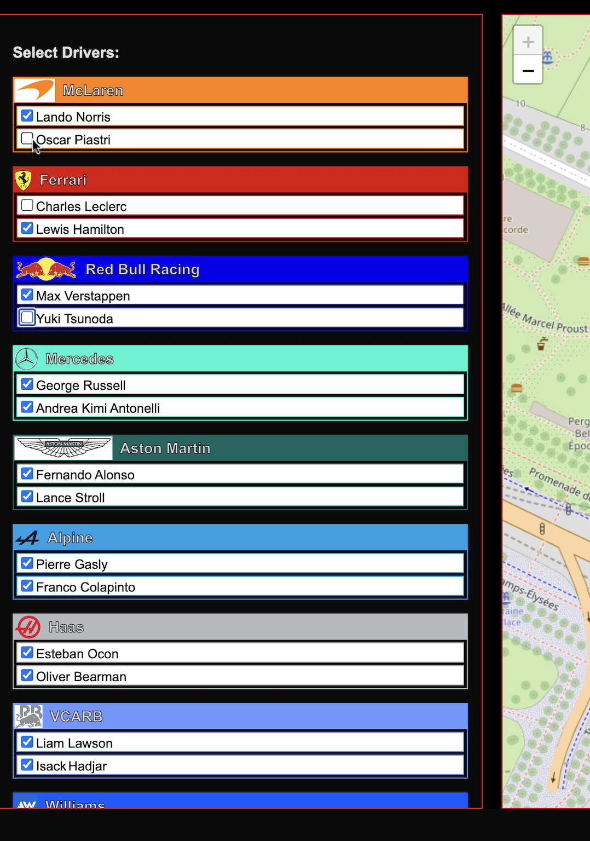Uncheck Lando Norris driver
The image size is (590, 841).
point(27,116)
